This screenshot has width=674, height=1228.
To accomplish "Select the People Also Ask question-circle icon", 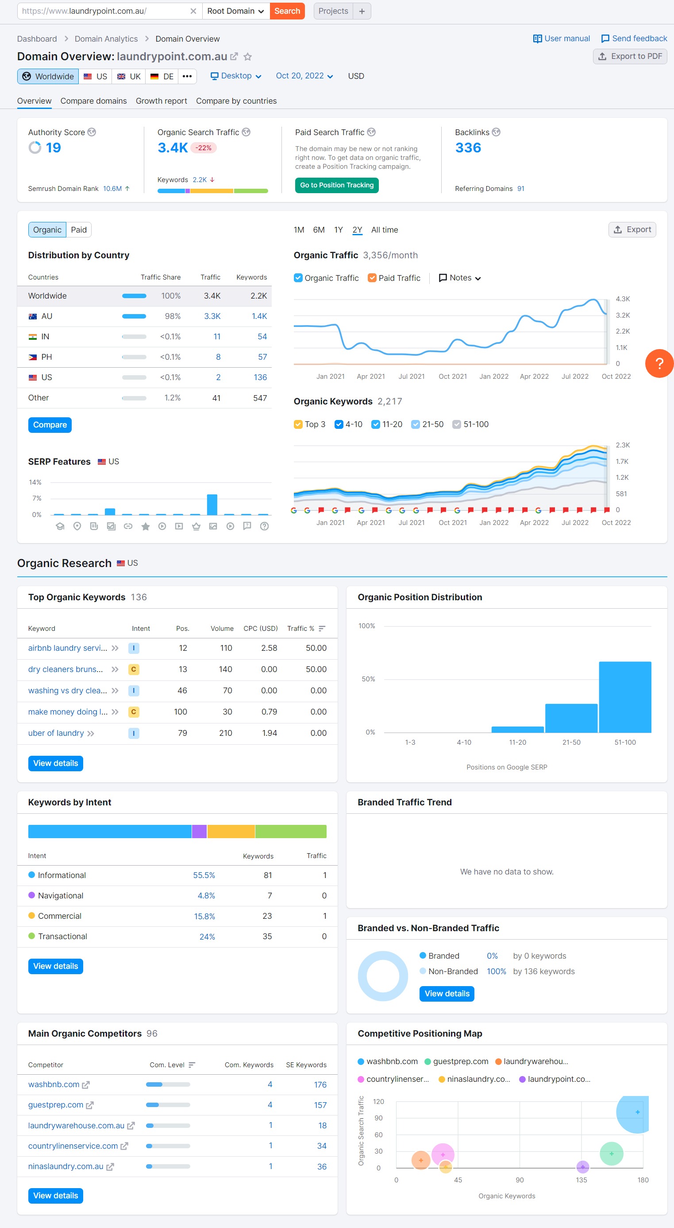I will pyautogui.click(x=264, y=526).
